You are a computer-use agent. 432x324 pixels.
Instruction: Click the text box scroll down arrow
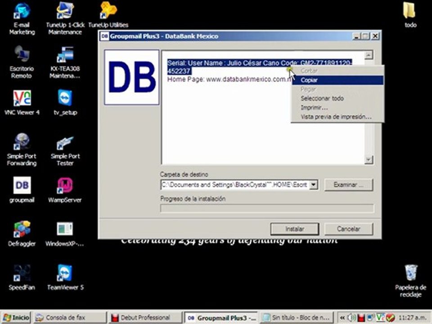369,159
